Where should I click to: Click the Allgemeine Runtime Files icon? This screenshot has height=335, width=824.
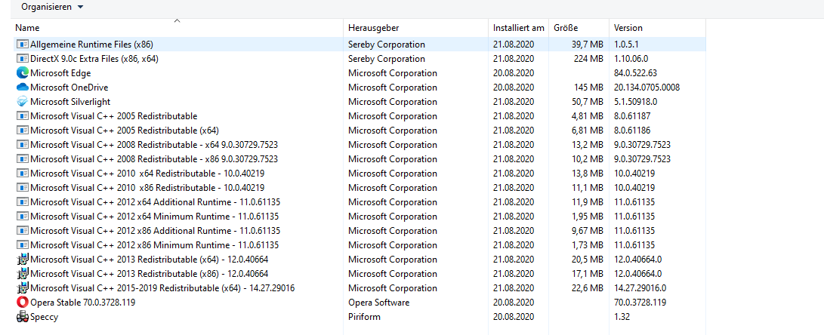pos(22,45)
